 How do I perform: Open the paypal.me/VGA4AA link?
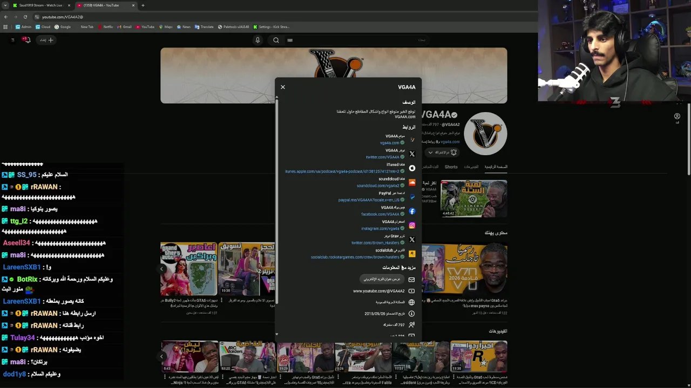(x=369, y=200)
